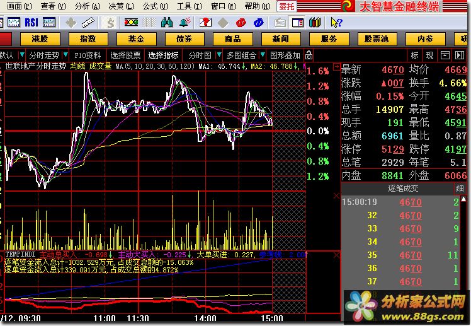The image size is (471, 326).
Task: Click the TEMPINDI indicator name label
Action: [20, 254]
